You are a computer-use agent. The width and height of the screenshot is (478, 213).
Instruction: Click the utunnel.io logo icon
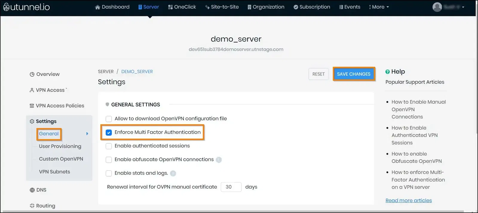6,7
